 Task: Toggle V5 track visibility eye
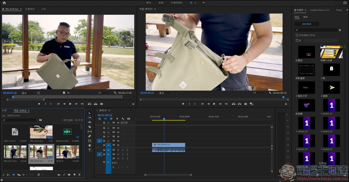pos(118,128)
